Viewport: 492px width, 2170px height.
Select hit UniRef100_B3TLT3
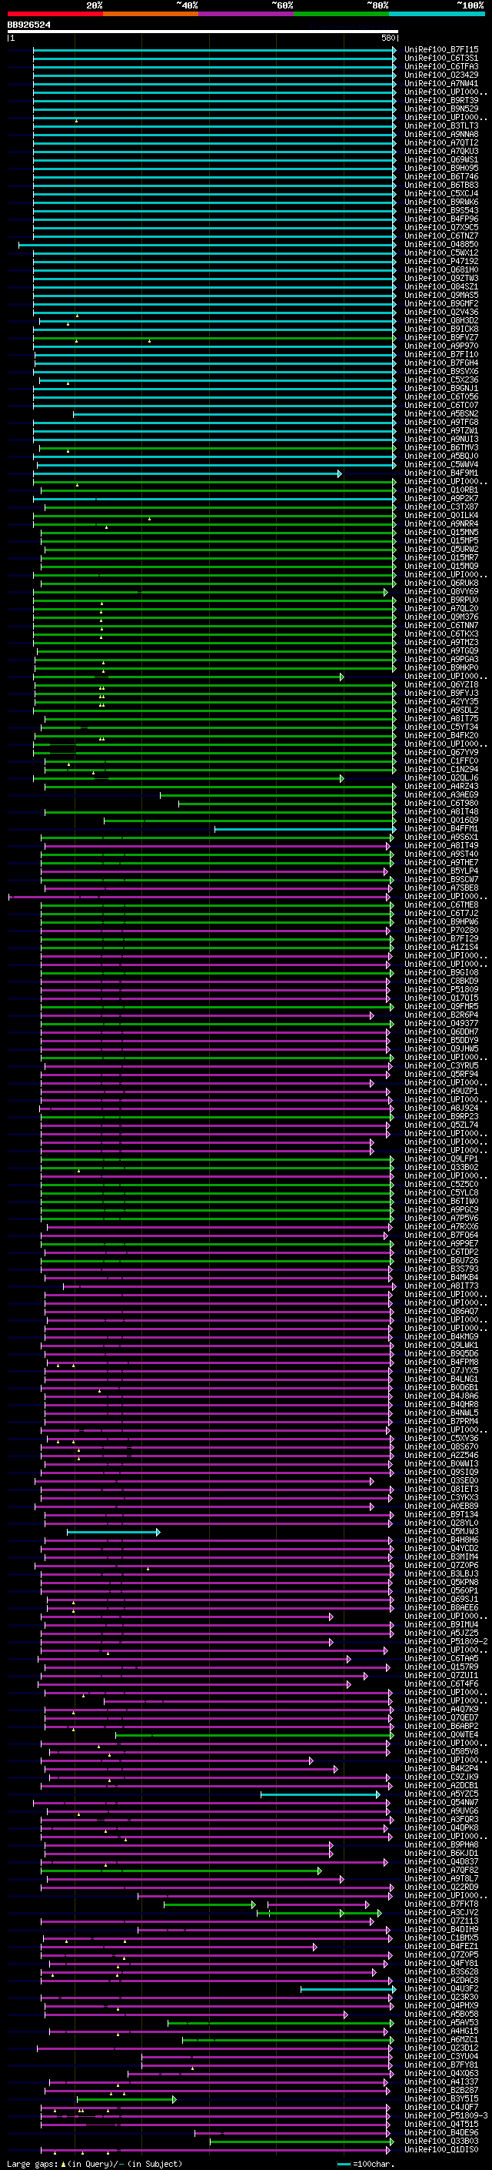(x=441, y=125)
